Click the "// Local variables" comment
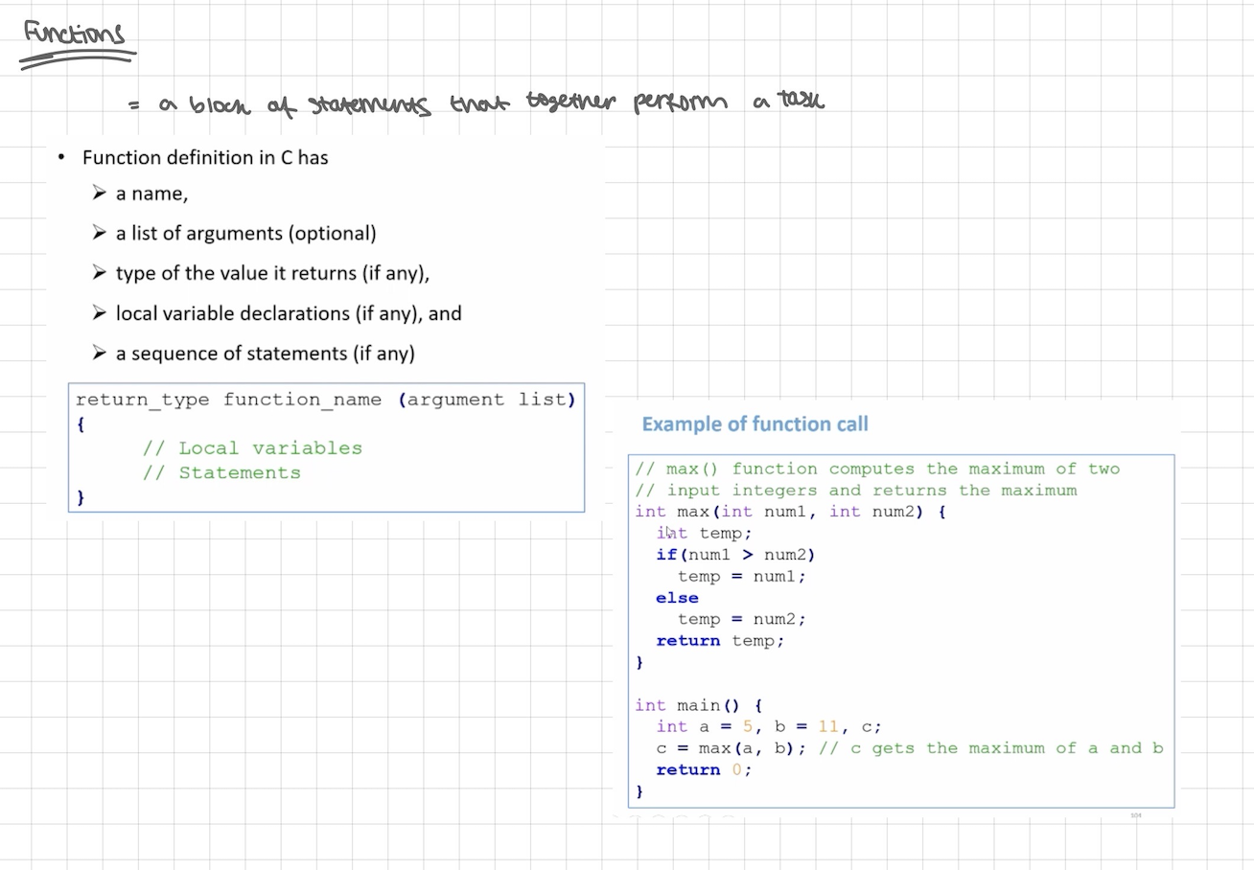The image size is (1254, 870). 252,447
